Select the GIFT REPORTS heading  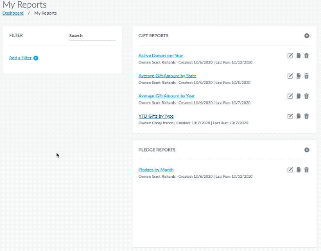[153, 36]
